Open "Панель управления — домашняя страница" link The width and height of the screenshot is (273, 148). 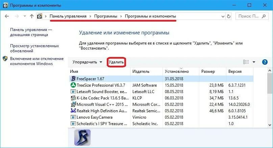point(31,32)
